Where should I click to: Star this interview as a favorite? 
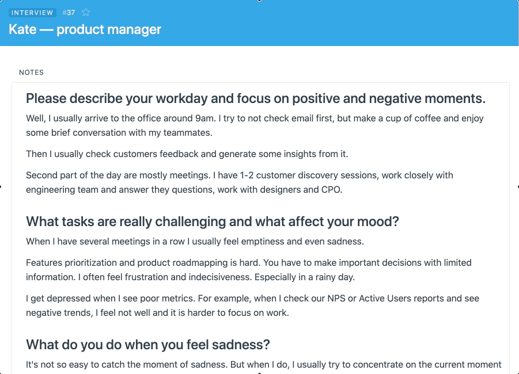tap(86, 12)
